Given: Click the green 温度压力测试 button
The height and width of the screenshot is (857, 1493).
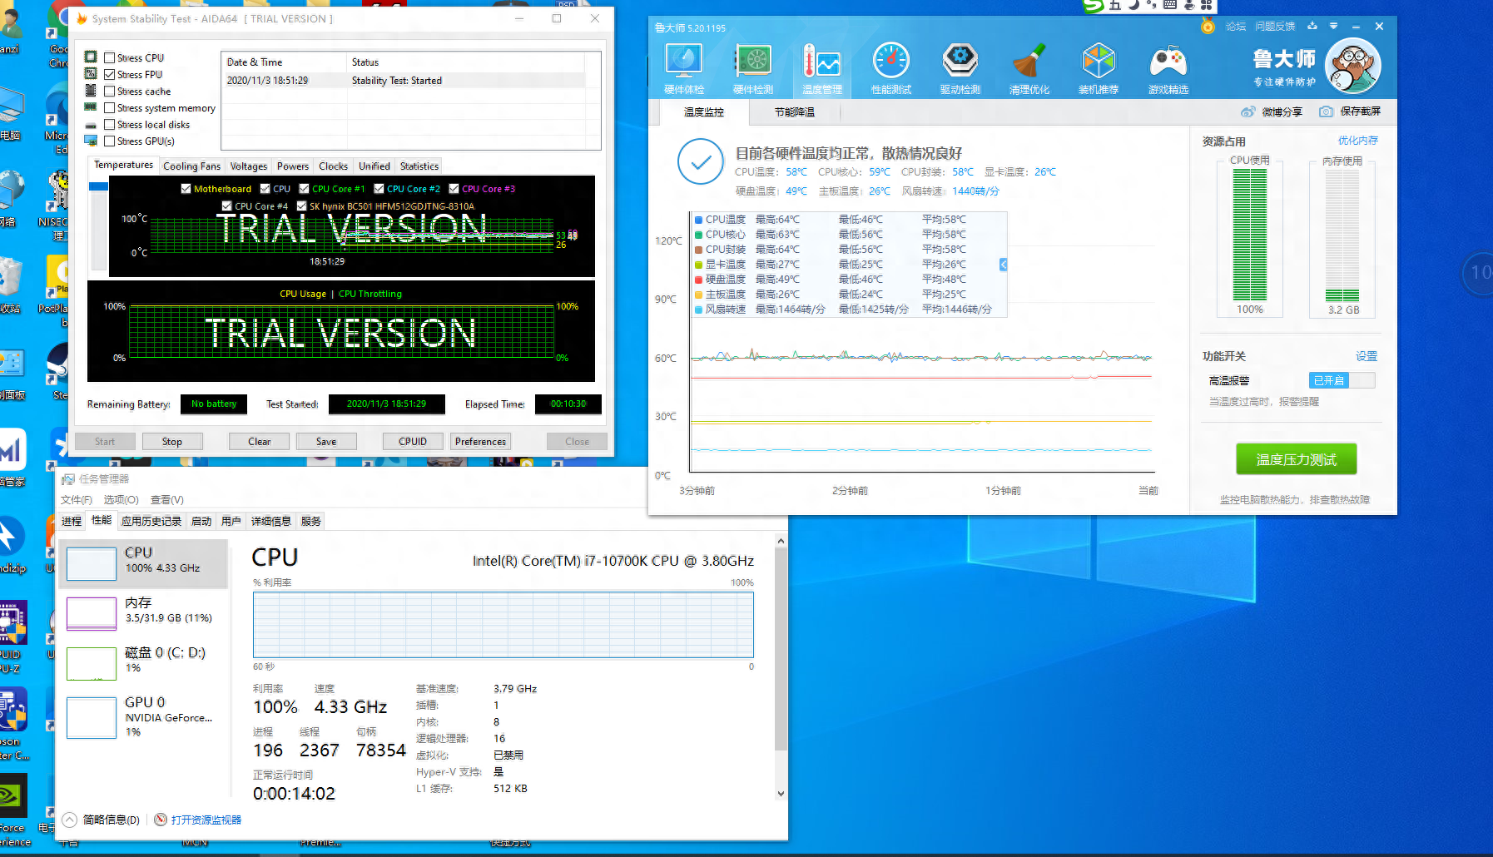Looking at the screenshot, I should (x=1296, y=459).
